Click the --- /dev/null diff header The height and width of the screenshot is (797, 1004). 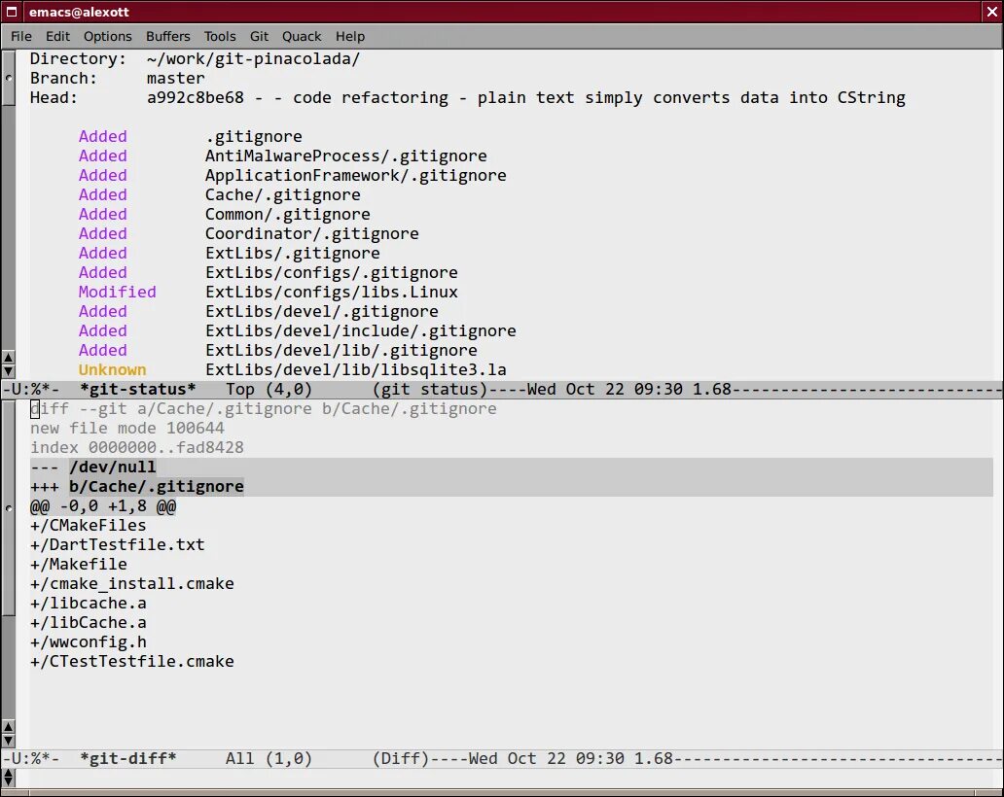coord(92,467)
